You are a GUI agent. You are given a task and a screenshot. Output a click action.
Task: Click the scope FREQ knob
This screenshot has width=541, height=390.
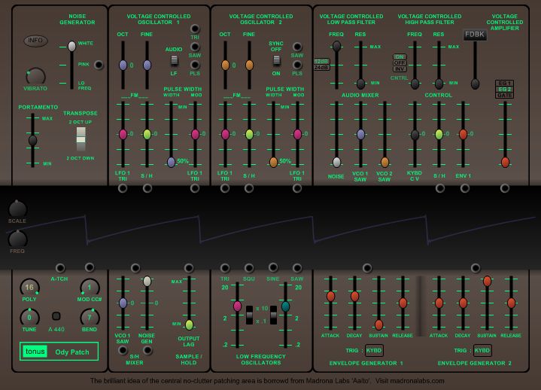pyautogui.click(x=17, y=239)
